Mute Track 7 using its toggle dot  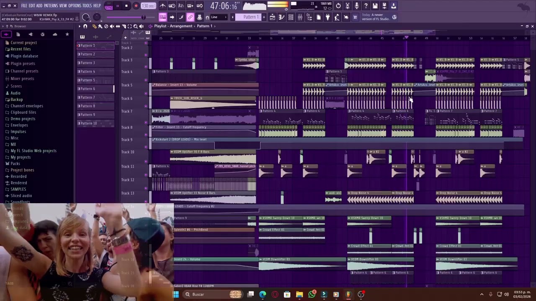[146, 120]
